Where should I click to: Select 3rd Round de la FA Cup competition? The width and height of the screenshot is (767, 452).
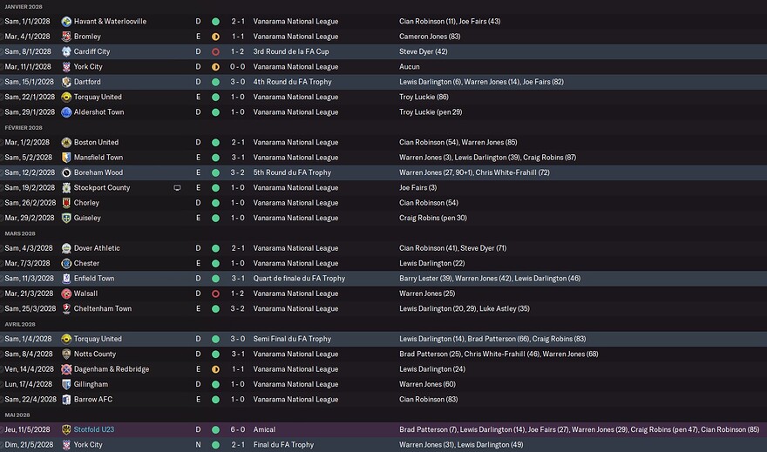[291, 51]
